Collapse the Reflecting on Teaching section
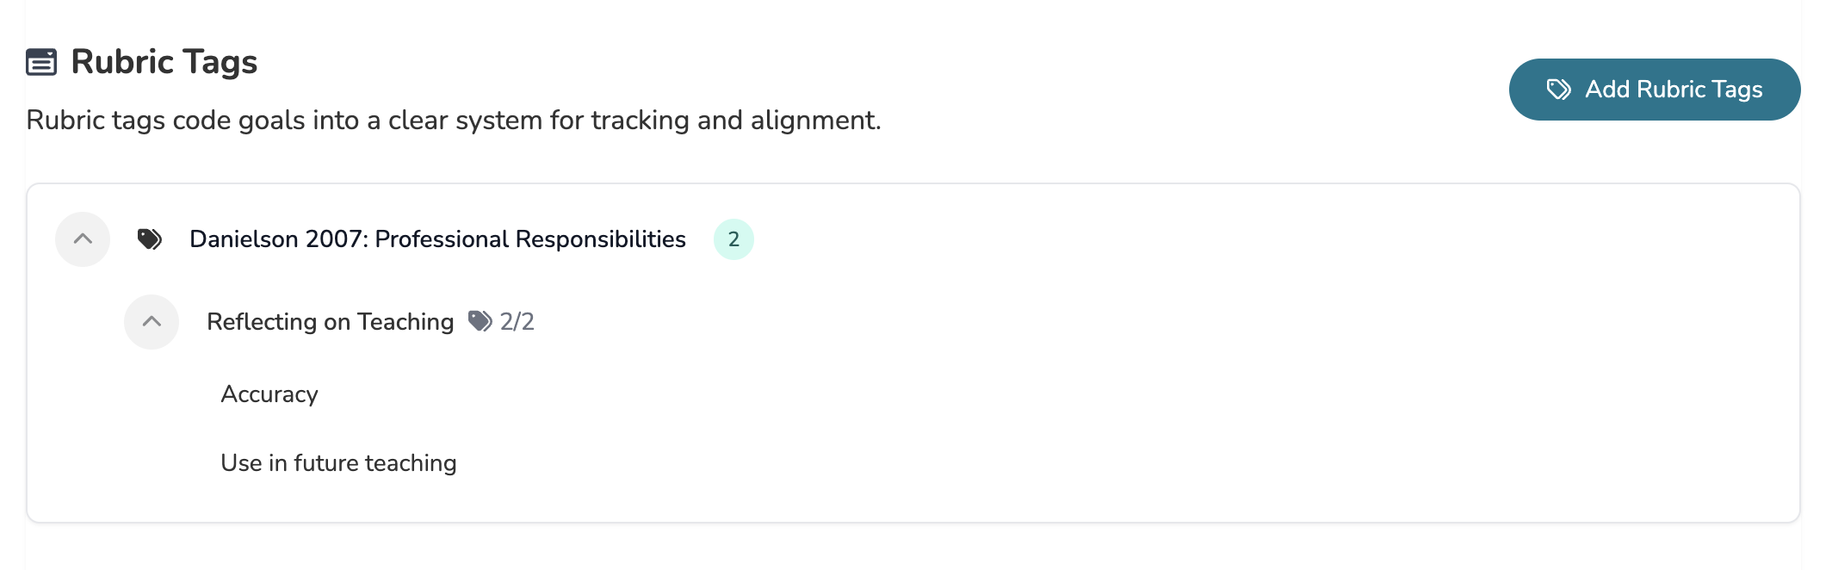The height and width of the screenshot is (570, 1832). pyautogui.click(x=152, y=322)
